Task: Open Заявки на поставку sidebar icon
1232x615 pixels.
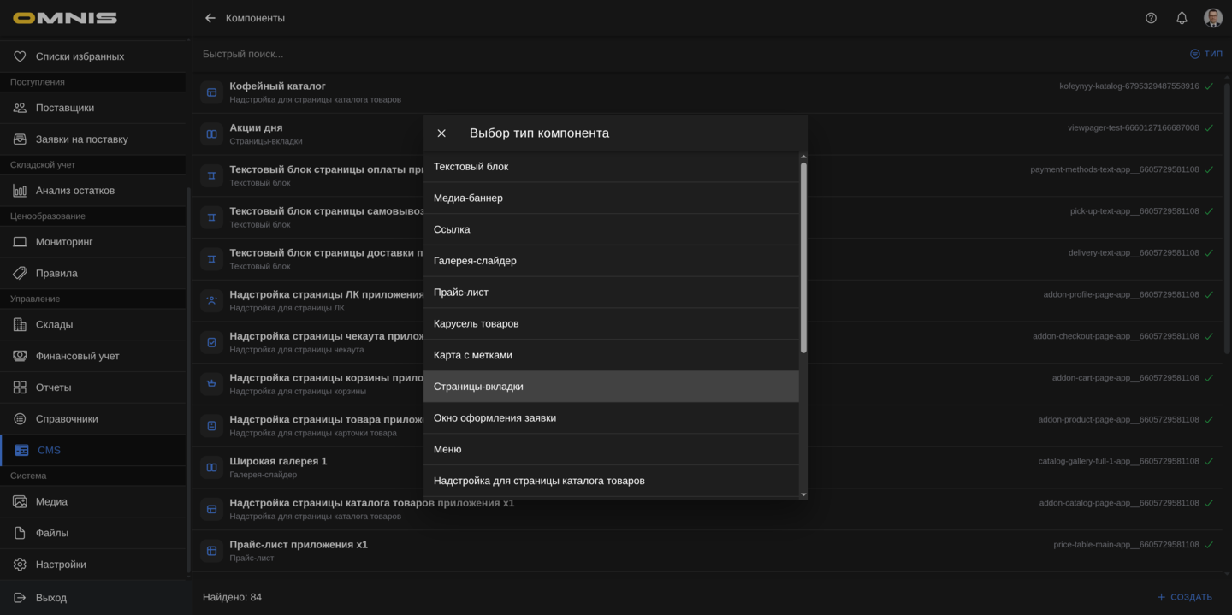Action: pos(20,139)
